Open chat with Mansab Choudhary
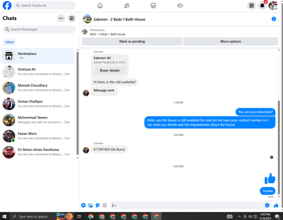This screenshot has width=283, height=220. (x=37, y=88)
